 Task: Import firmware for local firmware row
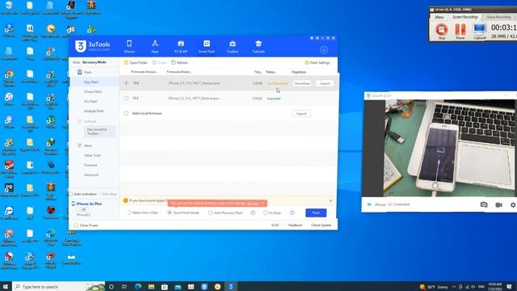click(x=301, y=113)
